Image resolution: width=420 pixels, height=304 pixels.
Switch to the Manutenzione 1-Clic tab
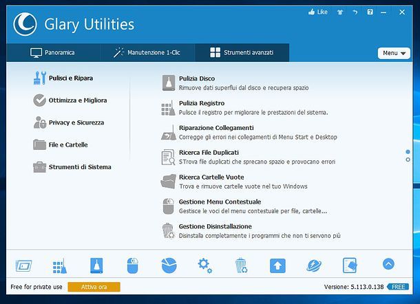click(x=147, y=52)
